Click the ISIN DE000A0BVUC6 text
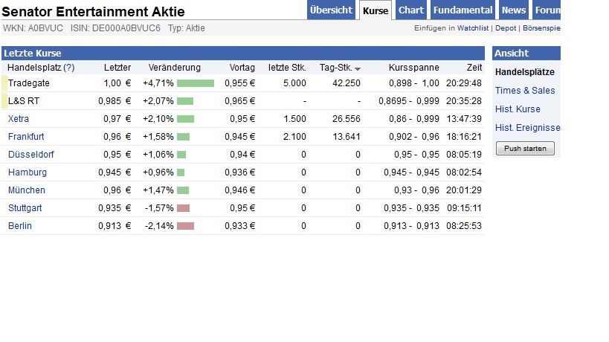Viewport: 609px width, 342px height. pyautogui.click(x=115, y=28)
